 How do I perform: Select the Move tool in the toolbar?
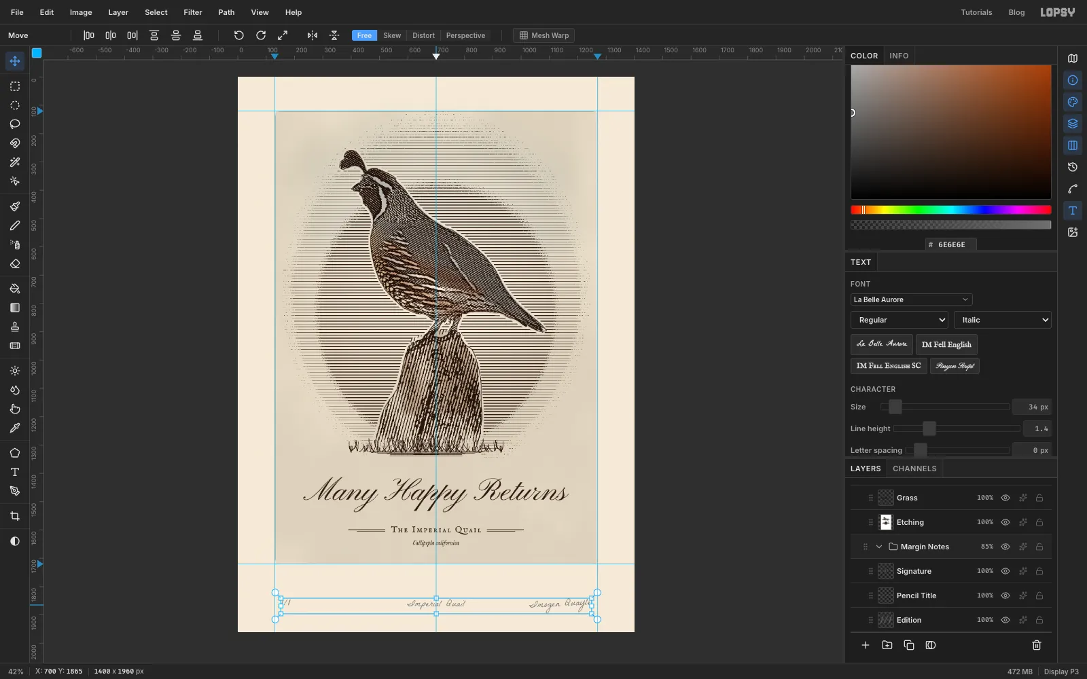coord(15,61)
